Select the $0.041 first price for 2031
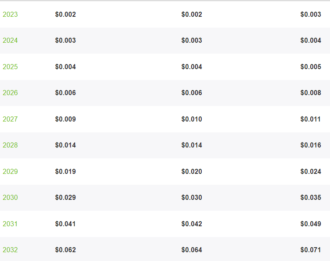330x261 pixels. (65, 224)
